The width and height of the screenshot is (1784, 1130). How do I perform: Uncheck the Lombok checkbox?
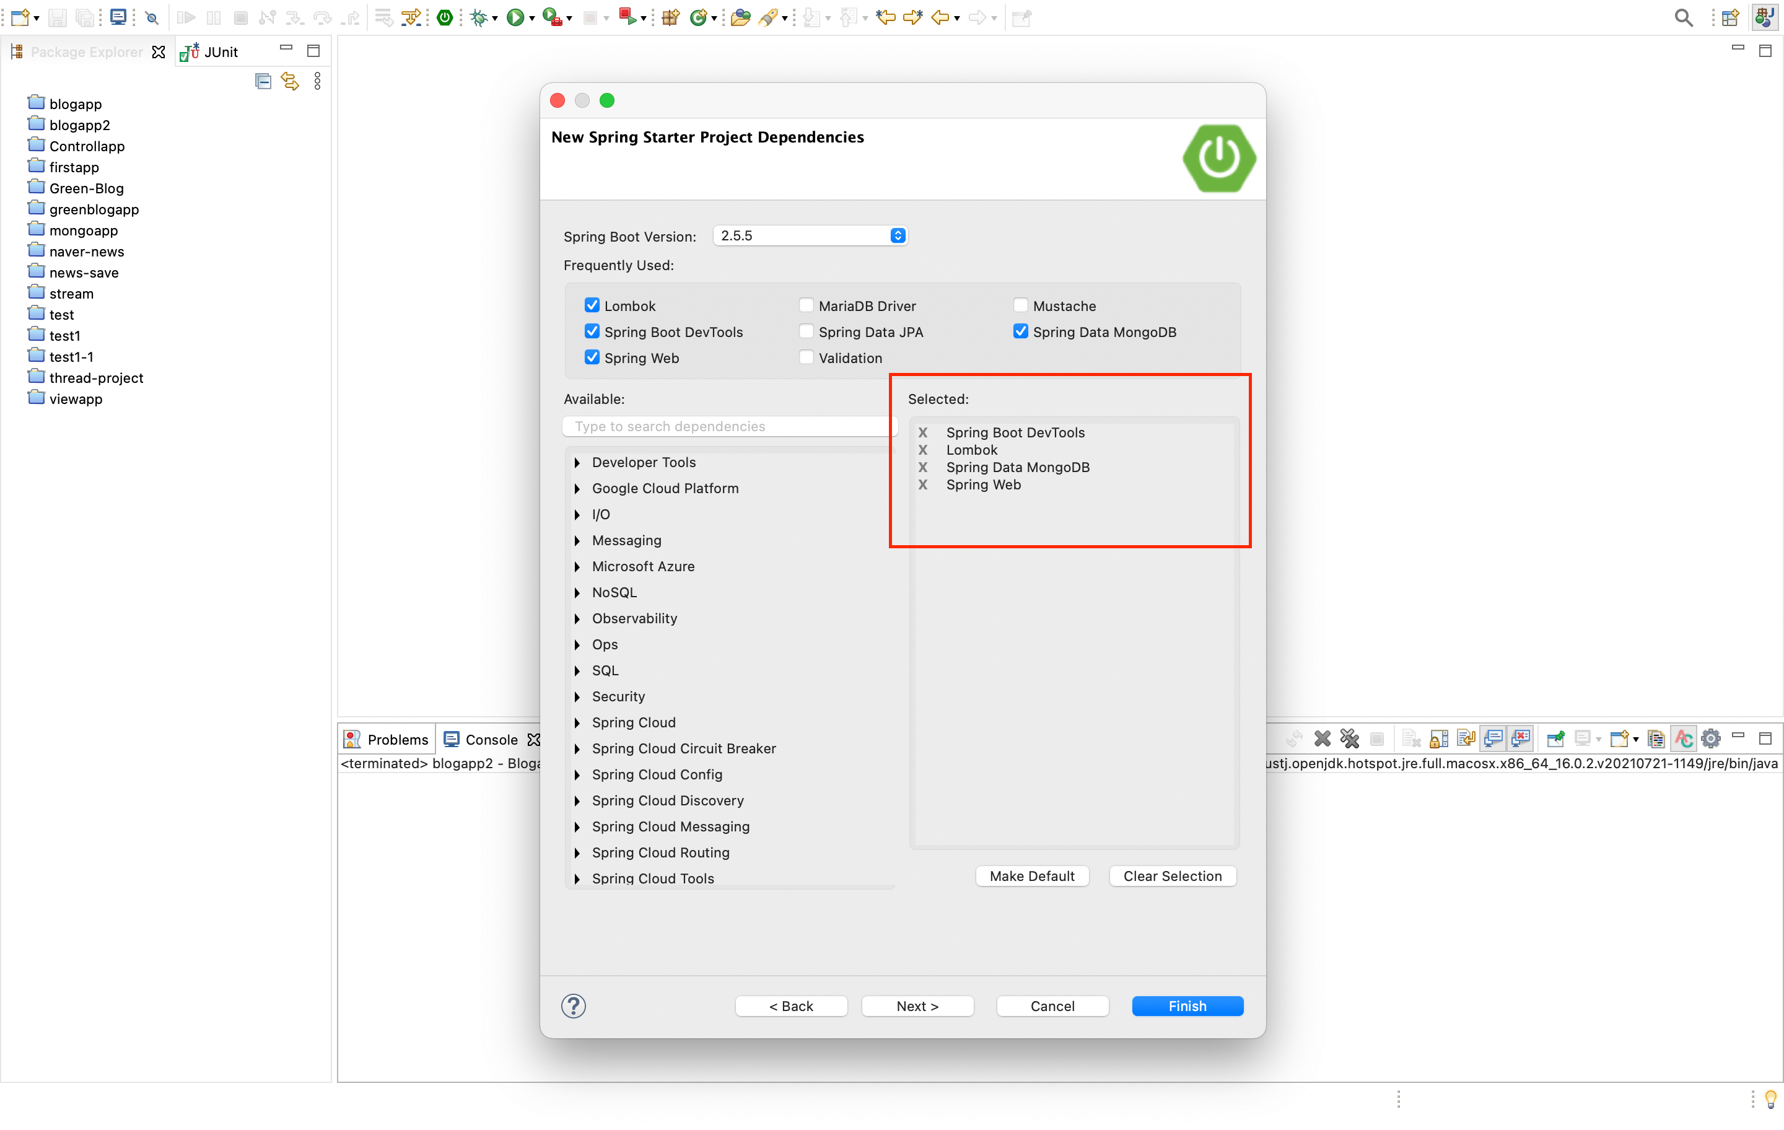tap(592, 305)
